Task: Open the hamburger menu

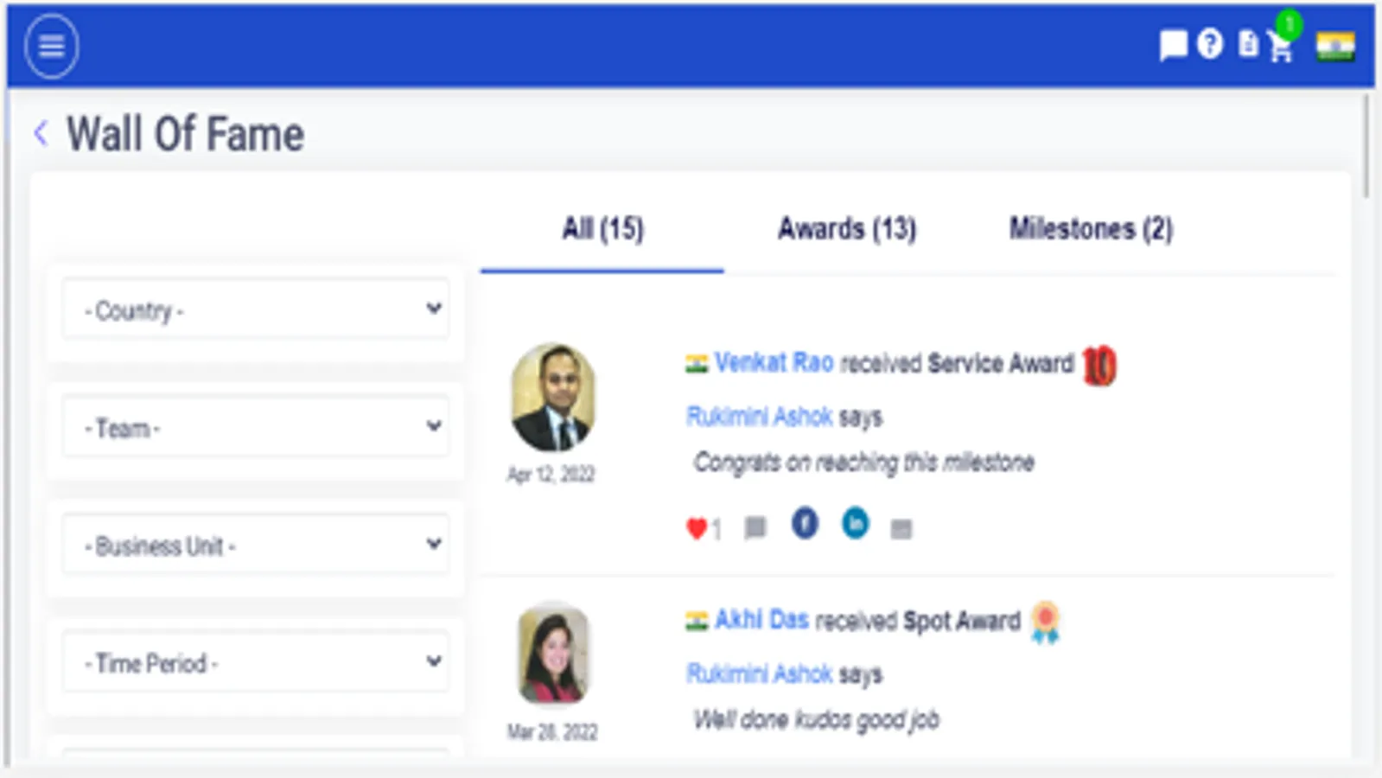Action: pyautogui.click(x=52, y=46)
